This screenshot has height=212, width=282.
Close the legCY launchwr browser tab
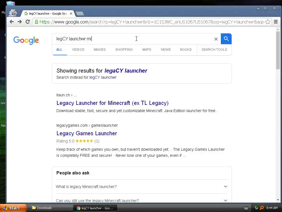tap(71, 14)
